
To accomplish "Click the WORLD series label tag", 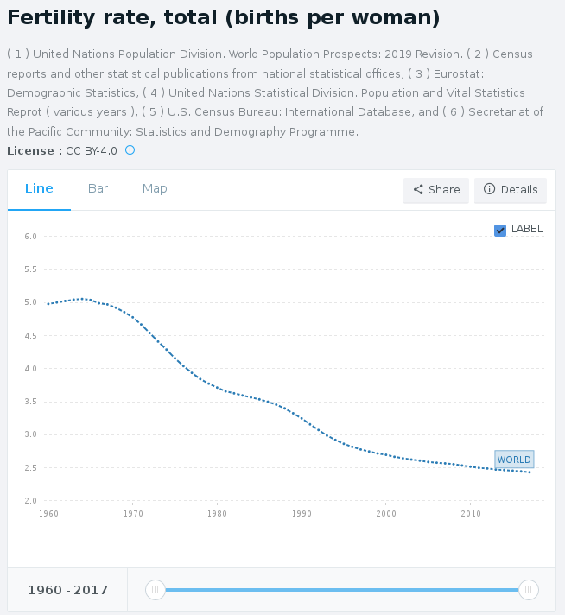I will click(x=514, y=460).
